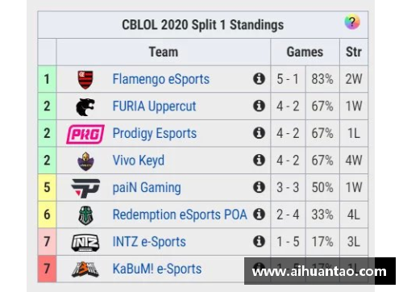Open info icon for Flamengo eSports

click(x=259, y=79)
